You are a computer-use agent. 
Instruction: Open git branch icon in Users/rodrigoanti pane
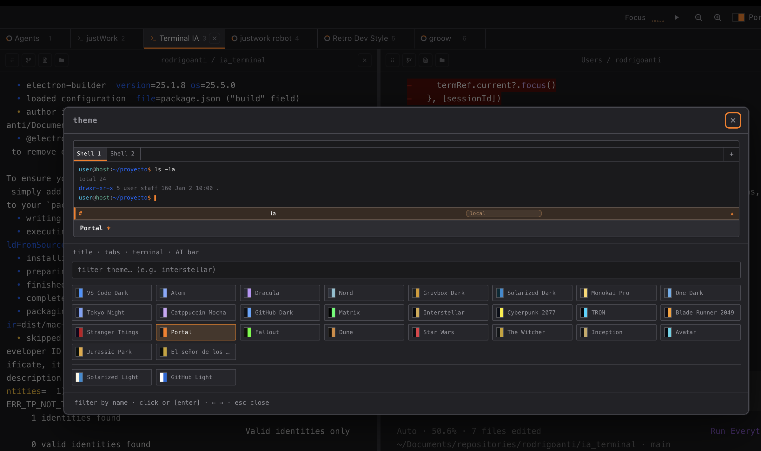pyautogui.click(x=409, y=60)
